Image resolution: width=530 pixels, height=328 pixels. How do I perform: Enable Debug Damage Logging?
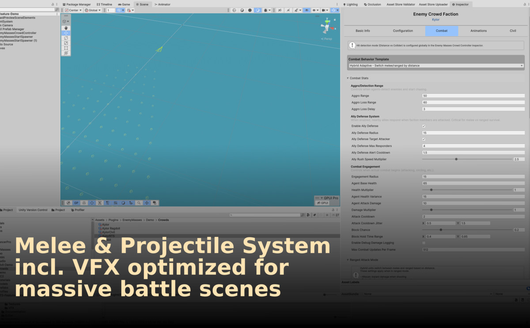click(x=424, y=243)
